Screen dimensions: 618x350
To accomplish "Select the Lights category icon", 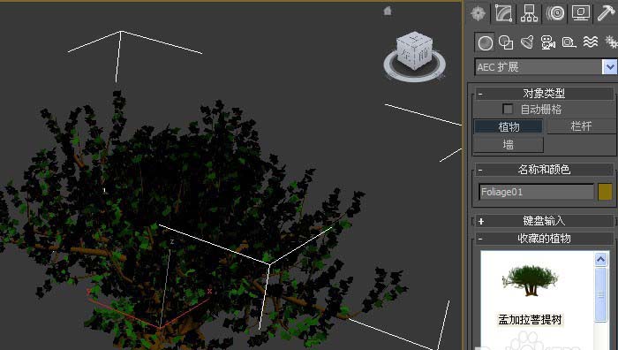I will click(527, 42).
